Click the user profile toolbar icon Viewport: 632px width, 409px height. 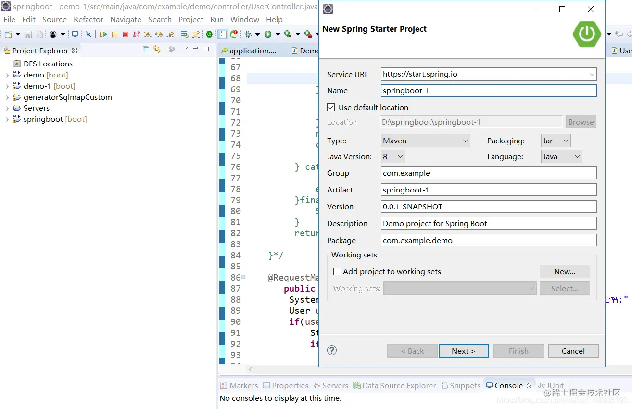pos(53,34)
